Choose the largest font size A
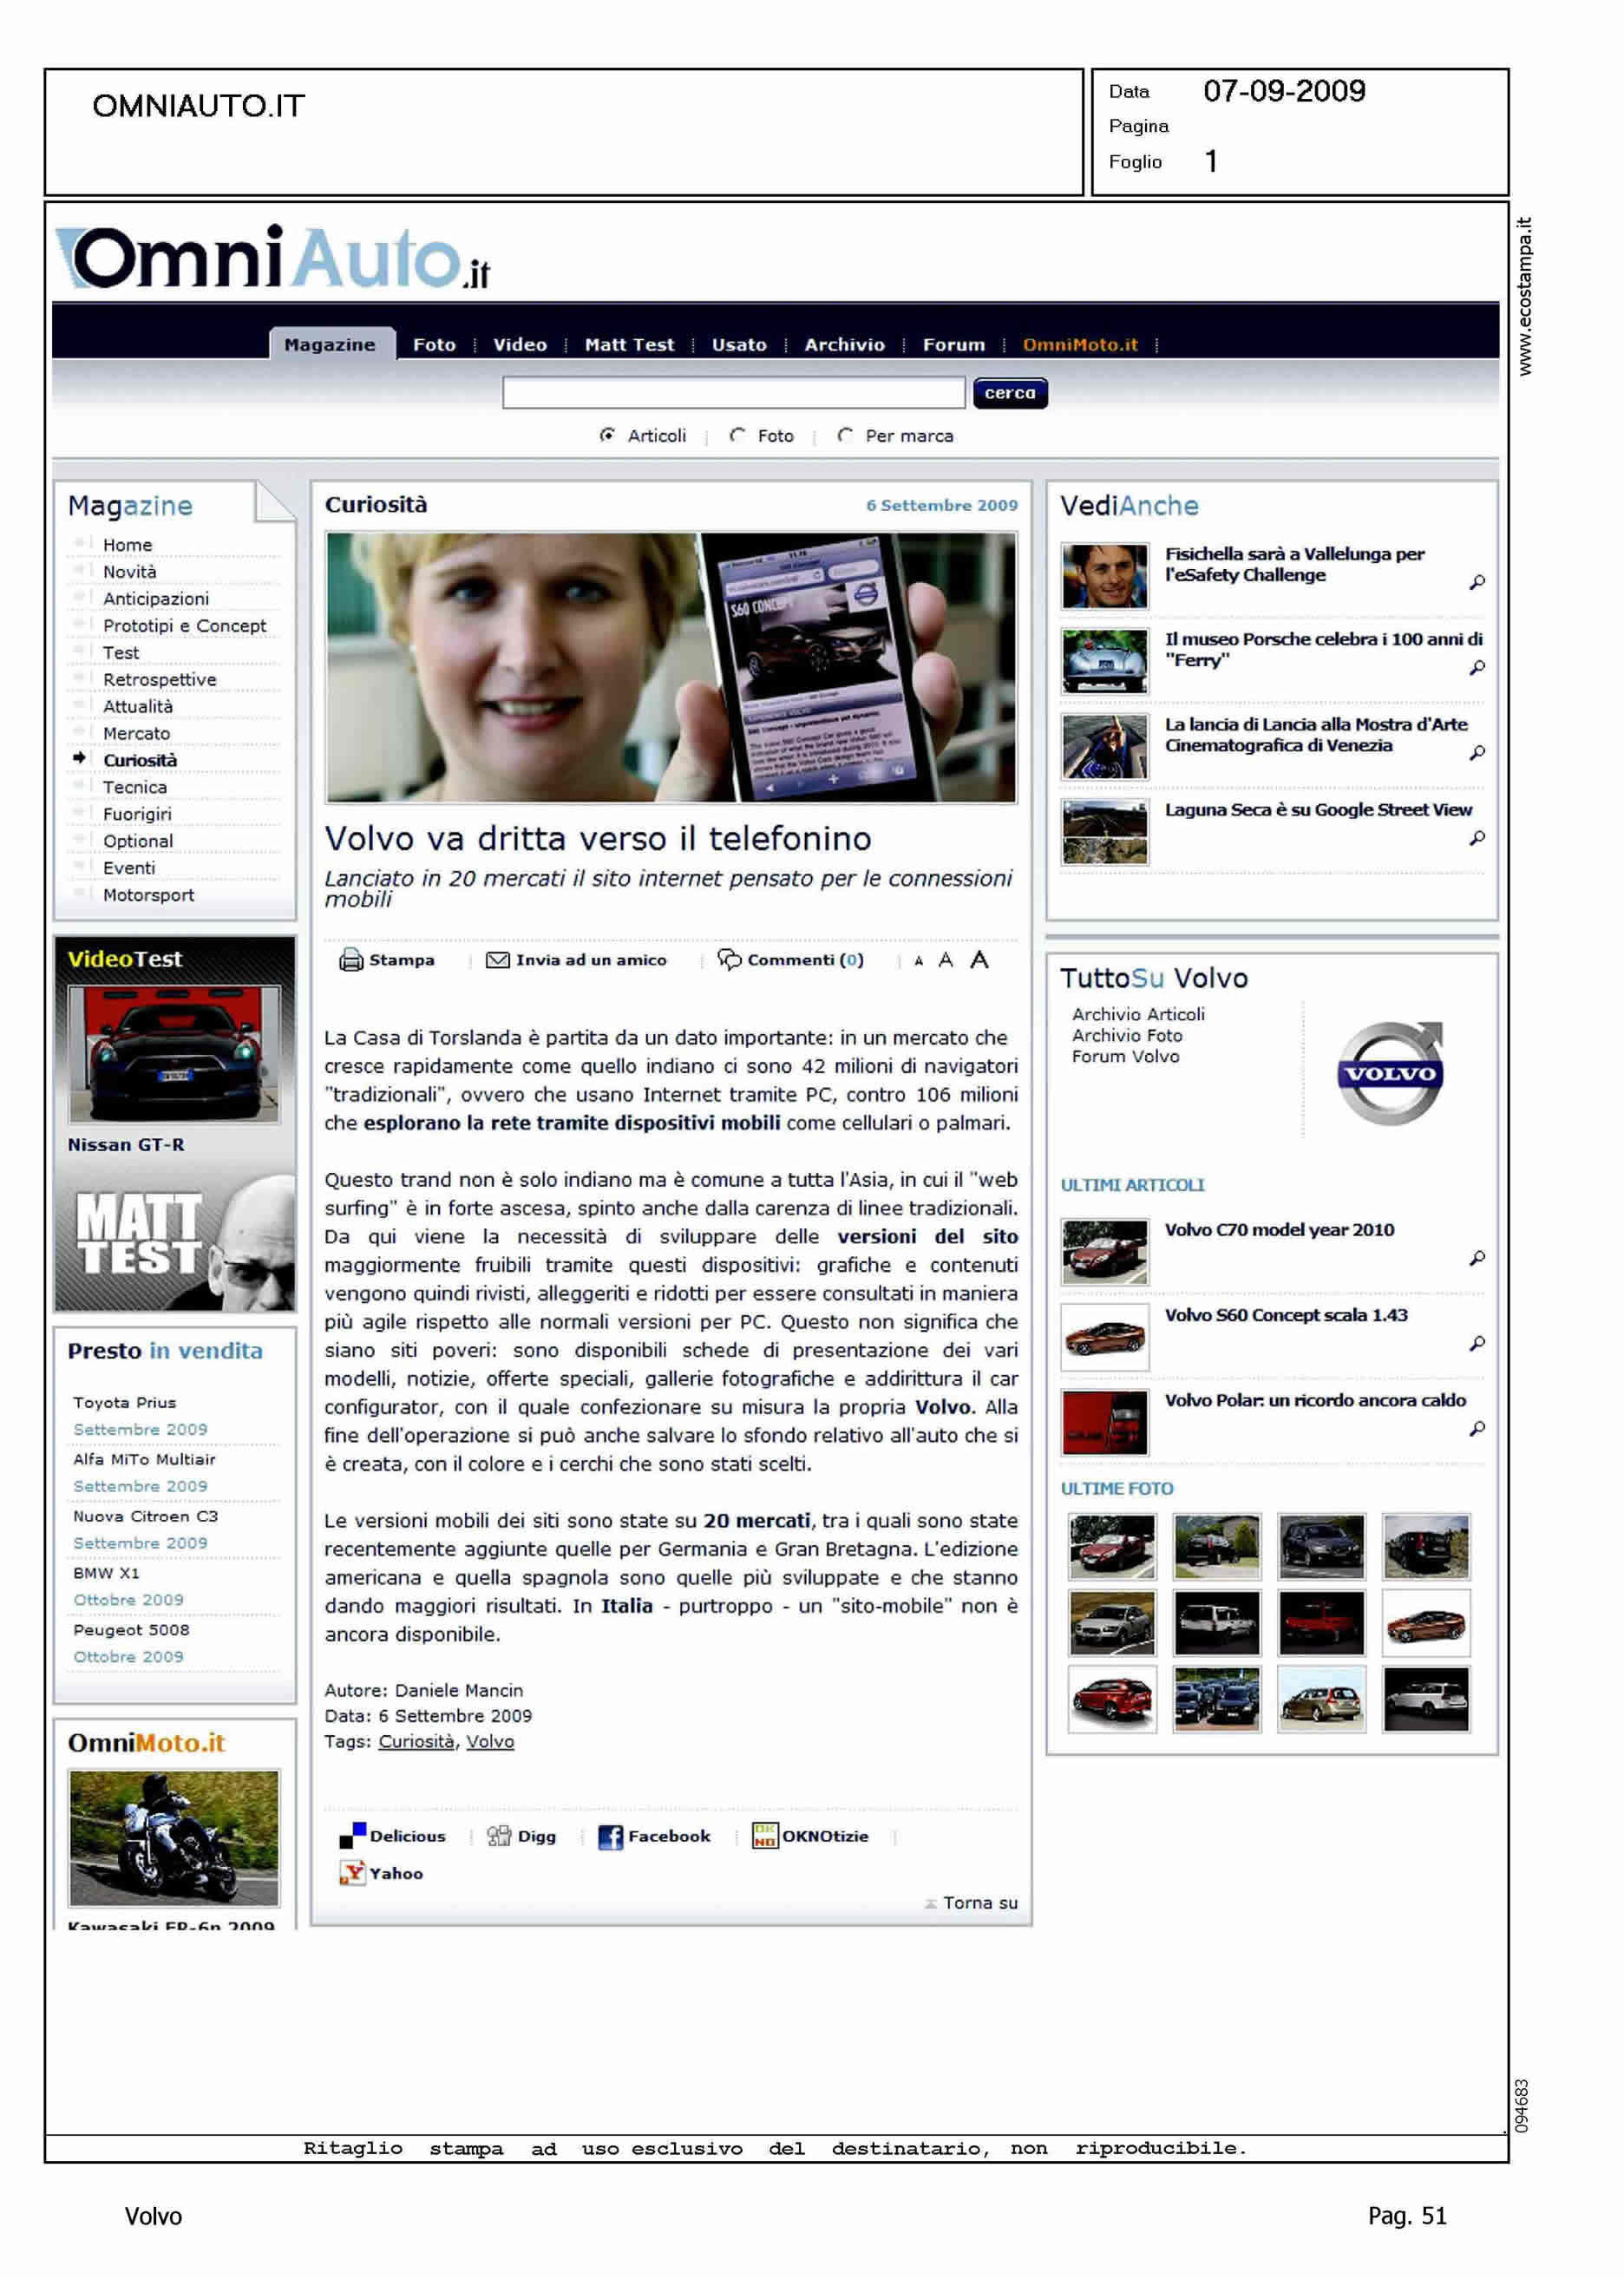The width and height of the screenshot is (1624, 2279). tap(979, 960)
